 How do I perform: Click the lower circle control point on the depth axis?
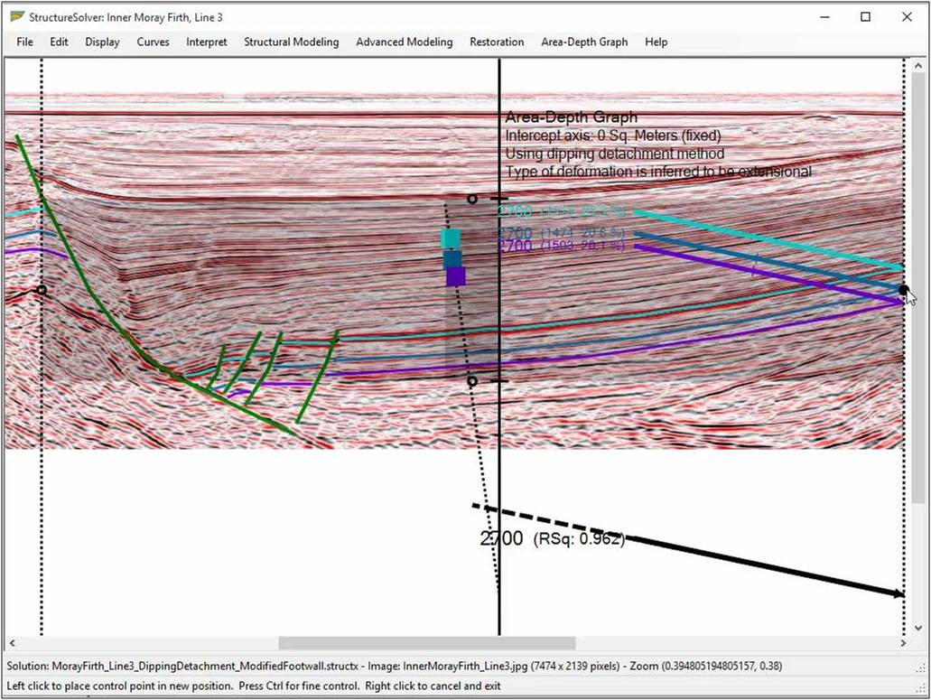[471, 381]
